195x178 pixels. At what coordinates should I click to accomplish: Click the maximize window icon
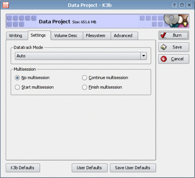tap(182, 5)
